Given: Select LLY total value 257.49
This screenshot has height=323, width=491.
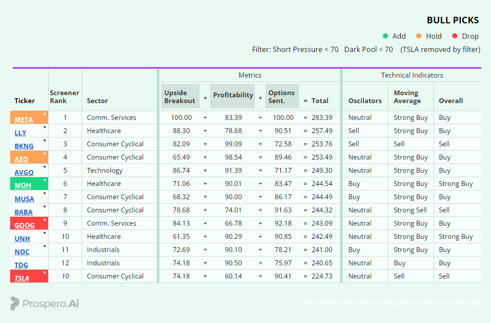Looking at the screenshot, I should point(322,130).
